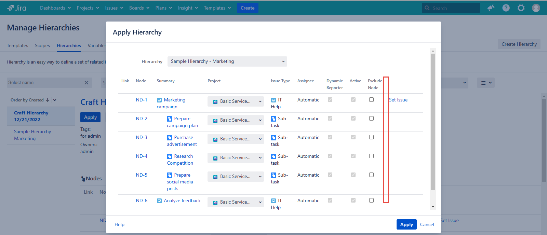The width and height of the screenshot is (547, 235).
Task: Open the Project dropdown for ND-2
Action: 236,120
